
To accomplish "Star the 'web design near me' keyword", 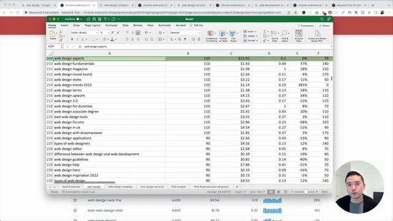I will coord(75,200).
